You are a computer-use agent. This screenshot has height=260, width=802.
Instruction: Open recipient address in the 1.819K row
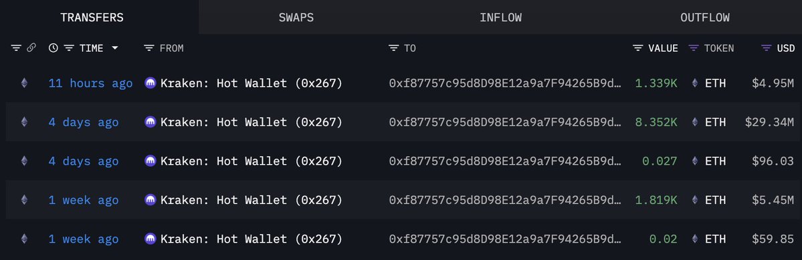[x=505, y=200]
